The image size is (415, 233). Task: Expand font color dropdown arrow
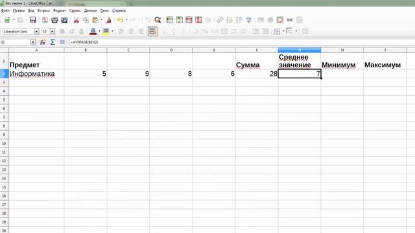point(99,31)
